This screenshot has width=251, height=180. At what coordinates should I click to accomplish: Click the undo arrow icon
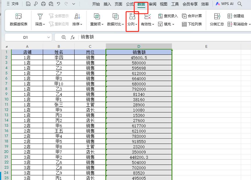click(x=59, y=4)
